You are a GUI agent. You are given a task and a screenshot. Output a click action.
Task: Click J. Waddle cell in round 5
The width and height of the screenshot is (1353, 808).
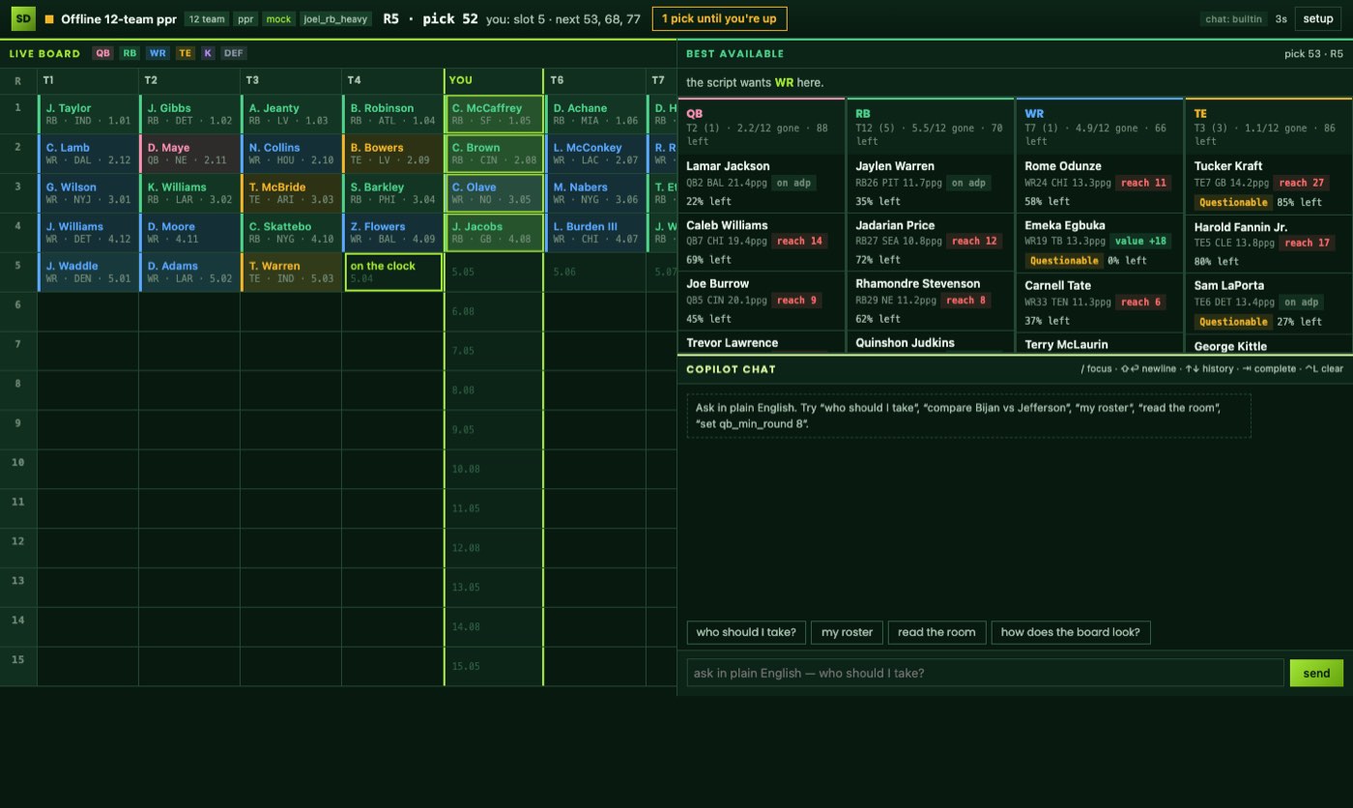coord(88,272)
